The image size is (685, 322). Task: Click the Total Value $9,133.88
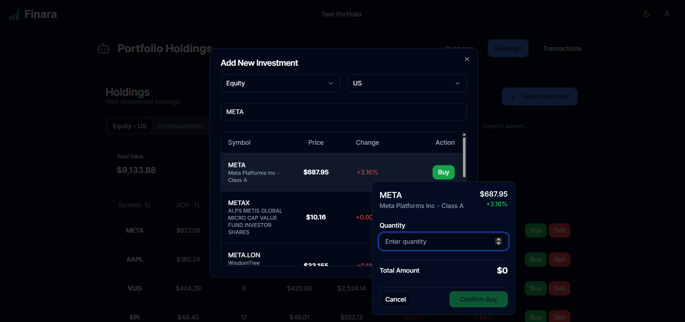[136, 170]
